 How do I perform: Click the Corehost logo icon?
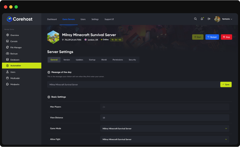9,19
